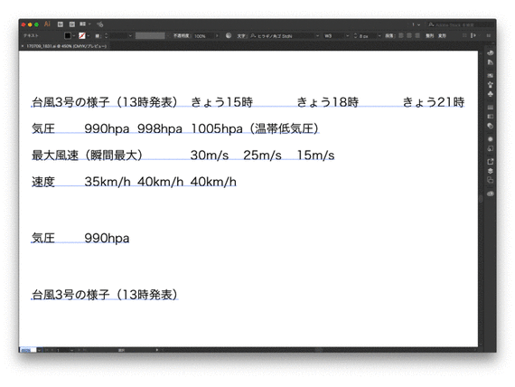Align paragraph center in control bar
Screen dimensions: 515x387
coord(409,35)
